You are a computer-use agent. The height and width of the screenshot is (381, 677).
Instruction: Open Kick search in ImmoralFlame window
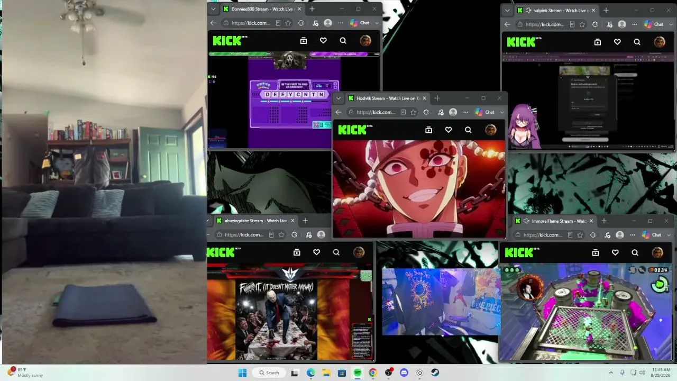tap(635, 253)
